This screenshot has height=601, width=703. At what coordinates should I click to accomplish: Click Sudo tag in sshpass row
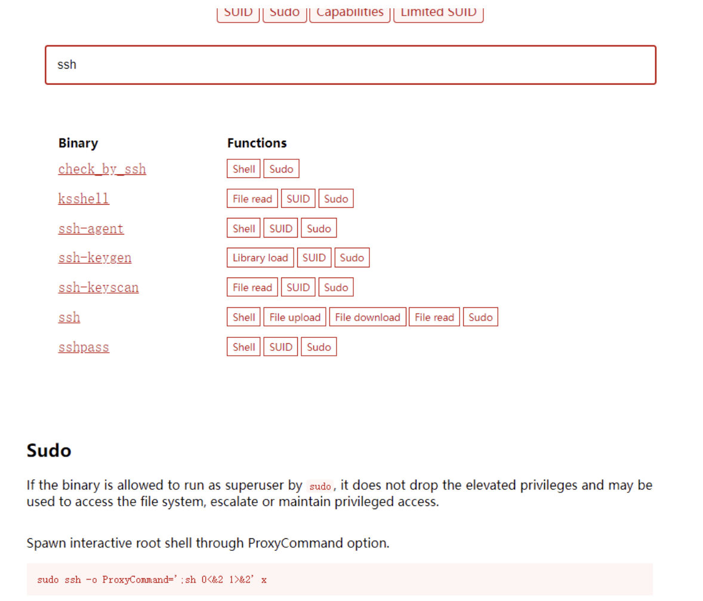coord(319,347)
